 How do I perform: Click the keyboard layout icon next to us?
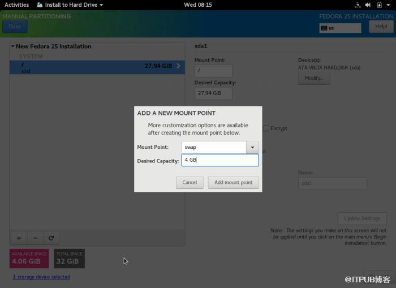point(324,28)
